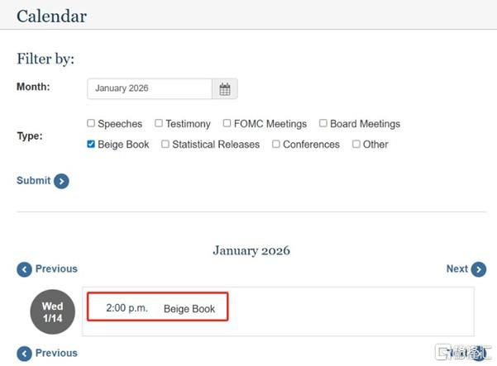Click the Submit arrow circle icon

61,182
